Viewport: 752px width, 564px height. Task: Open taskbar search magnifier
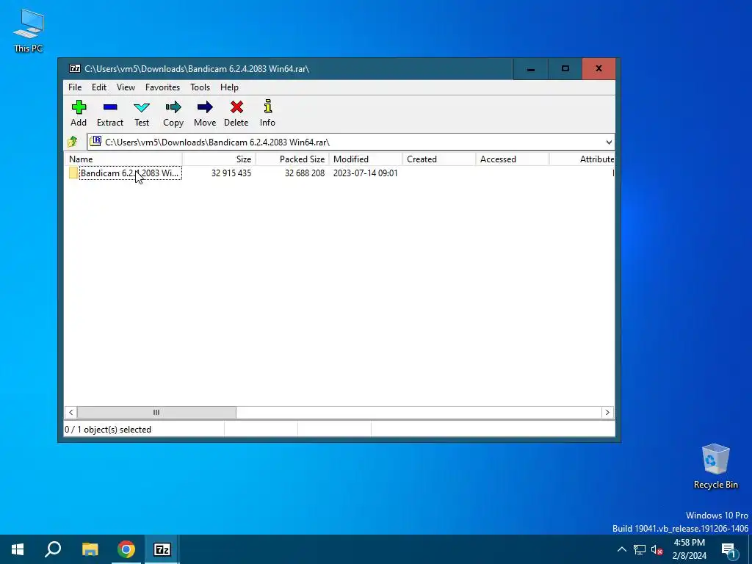click(53, 549)
